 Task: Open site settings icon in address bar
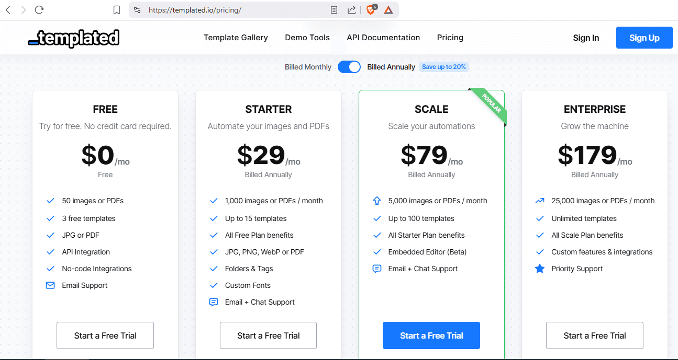point(137,10)
